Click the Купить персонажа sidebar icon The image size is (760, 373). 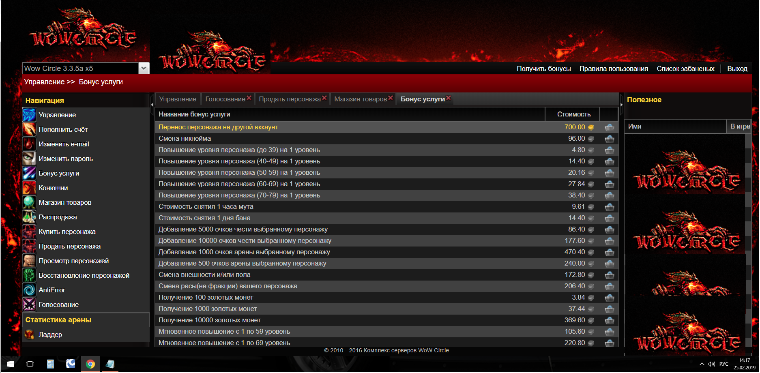click(x=29, y=232)
